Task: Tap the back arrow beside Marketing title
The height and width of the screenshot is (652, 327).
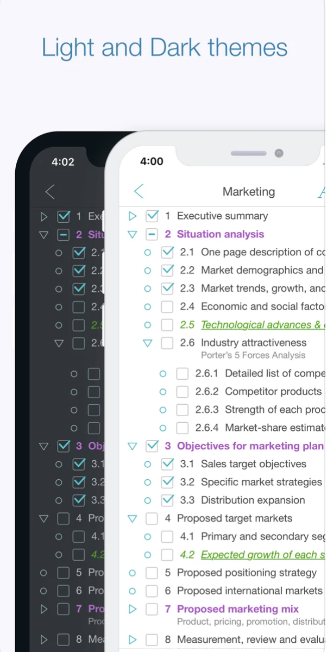Action: (139, 191)
